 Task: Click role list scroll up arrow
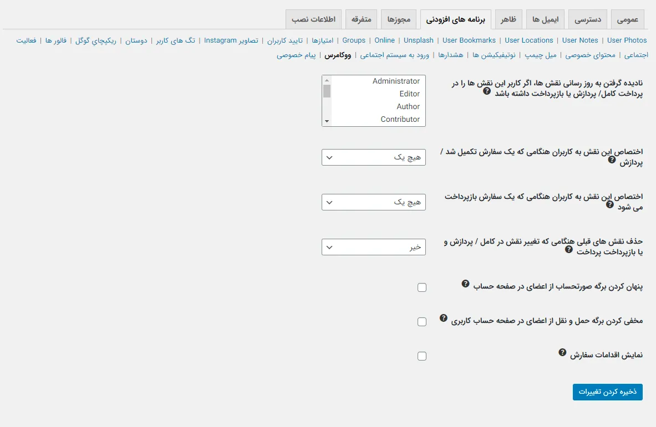click(x=327, y=80)
